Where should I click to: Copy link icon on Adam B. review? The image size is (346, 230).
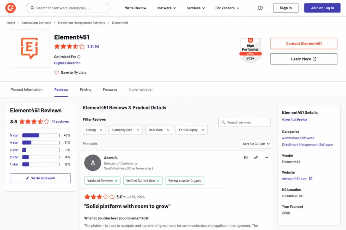click(x=256, y=158)
